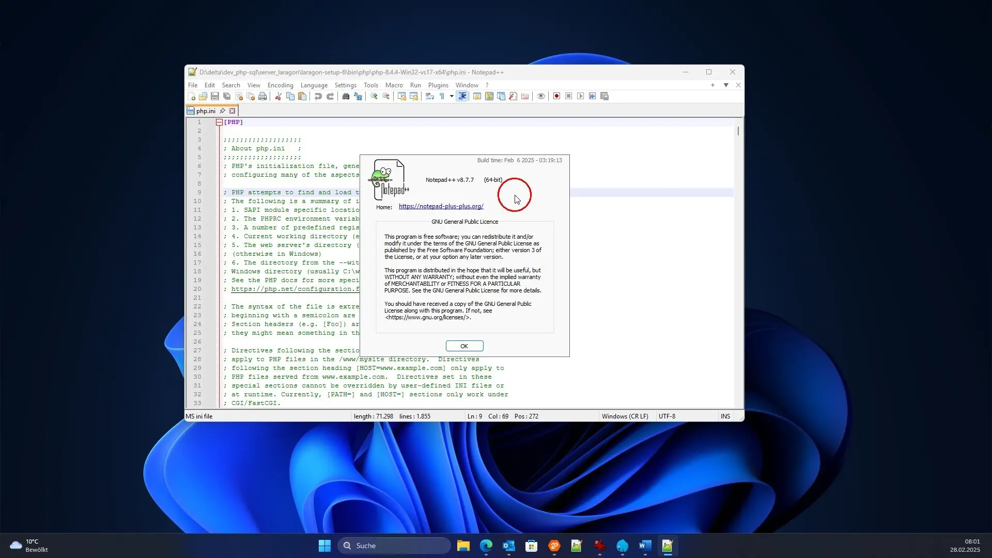Open the Settings menu
The width and height of the screenshot is (992, 558).
pyautogui.click(x=346, y=85)
